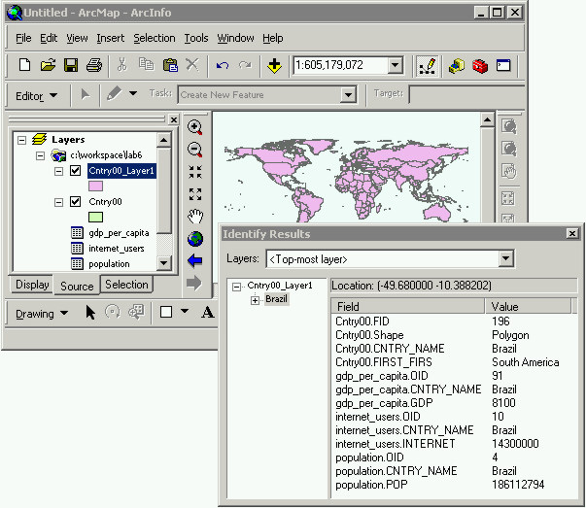This screenshot has width=586, height=508.
Task: Select the gdp_per_capita table in contents
Action: coord(115,233)
